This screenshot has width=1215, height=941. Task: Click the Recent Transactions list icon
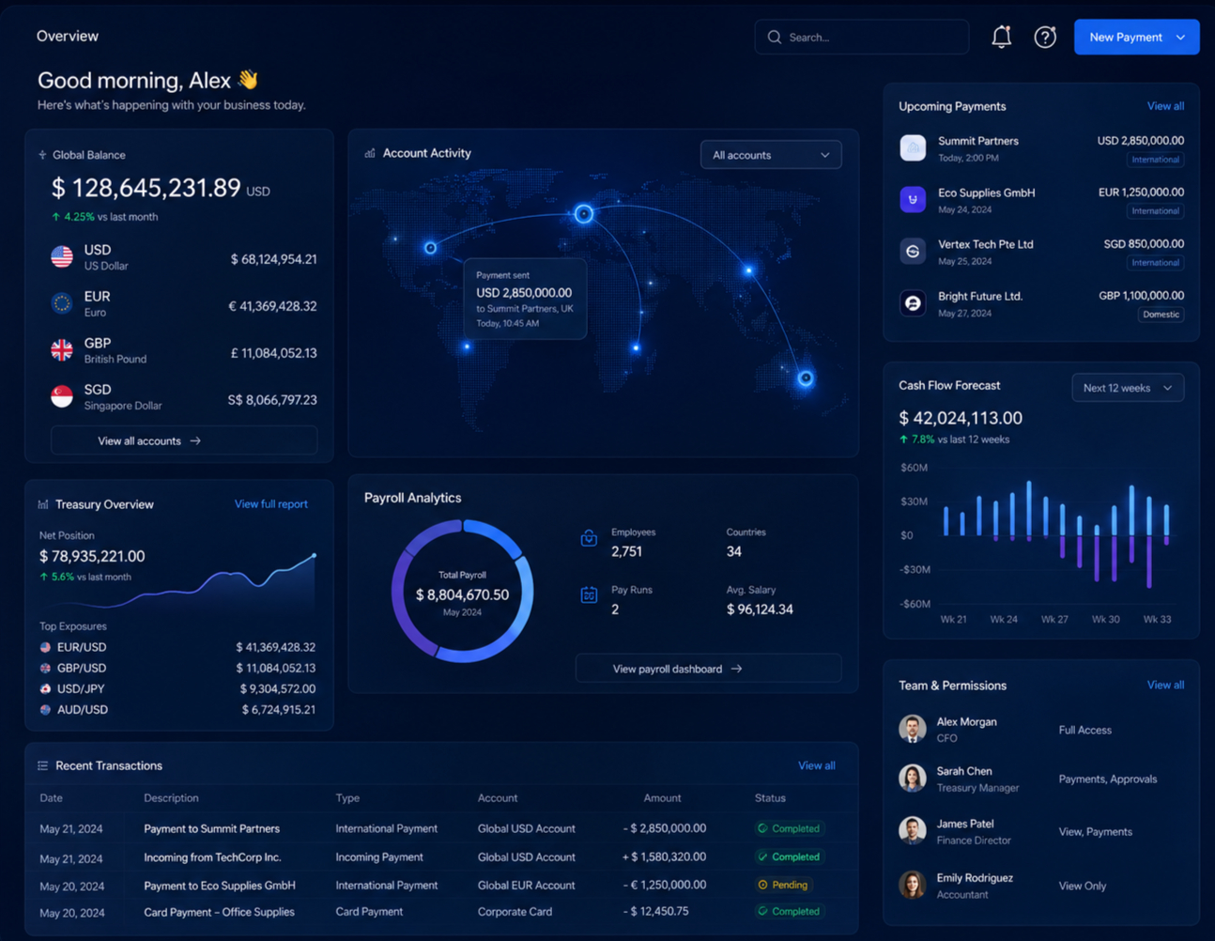43,765
